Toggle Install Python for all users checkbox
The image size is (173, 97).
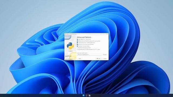[x=77, y=39]
